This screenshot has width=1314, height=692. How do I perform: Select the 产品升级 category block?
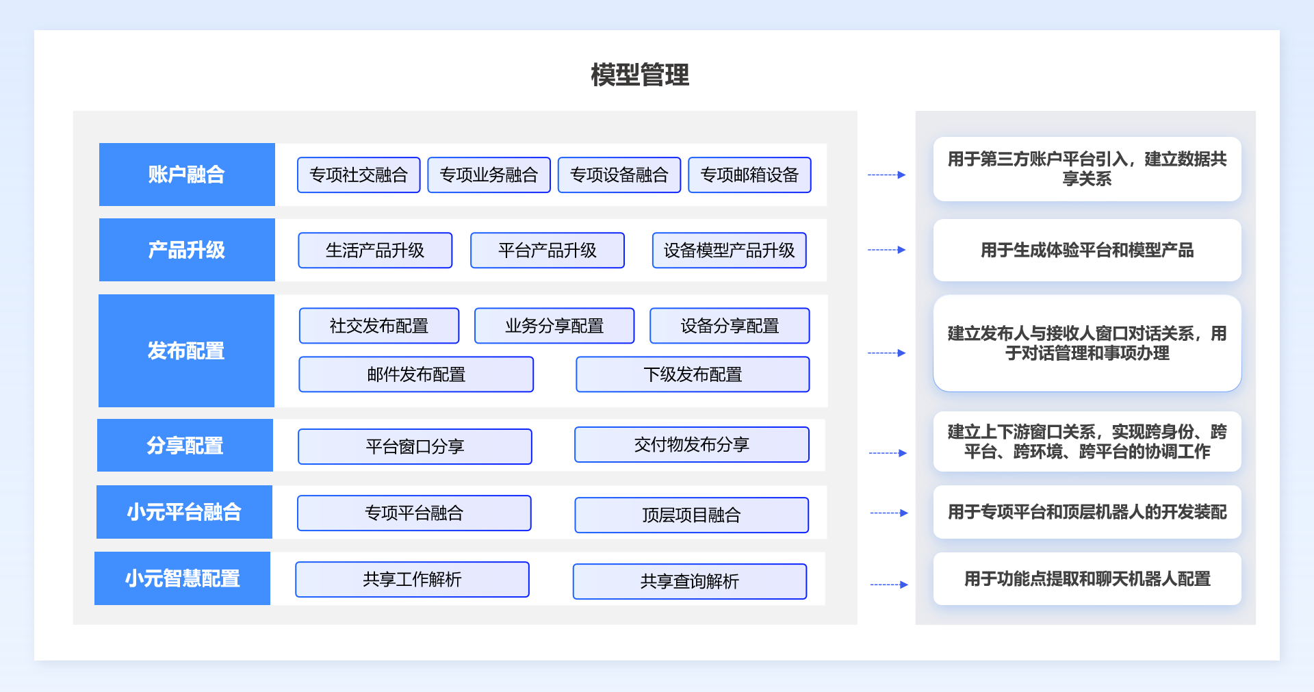[x=187, y=250]
